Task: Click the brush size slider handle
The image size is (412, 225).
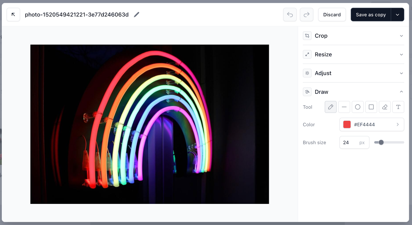Action: [381, 143]
